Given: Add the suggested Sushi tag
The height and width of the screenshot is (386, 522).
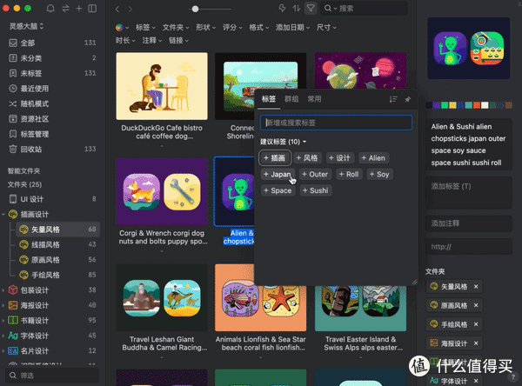Looking at the screenshot, I should (316, 190).
